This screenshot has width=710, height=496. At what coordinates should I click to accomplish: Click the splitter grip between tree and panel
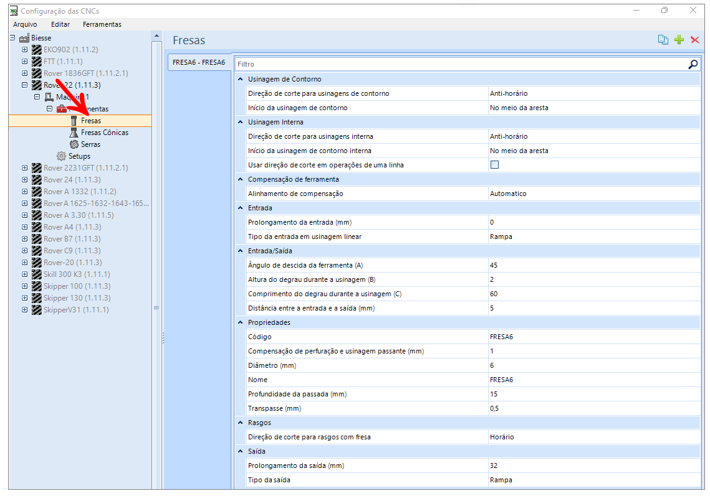pyautogui.click(x=163, y=338)
